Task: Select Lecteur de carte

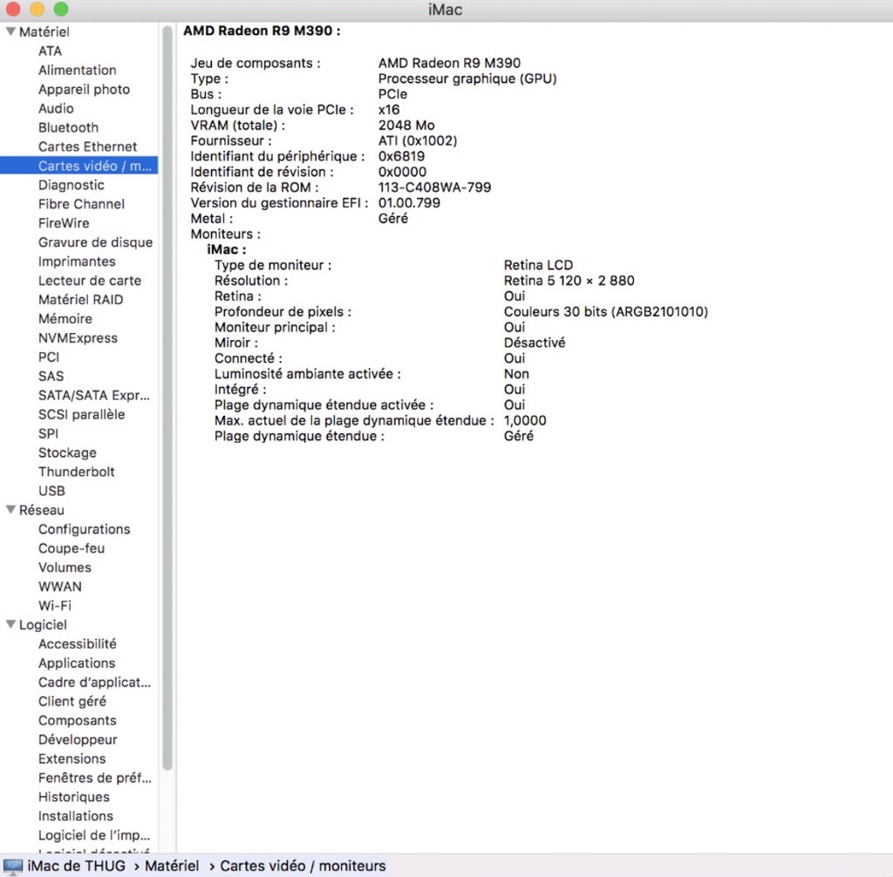Action: pos(90,281)
